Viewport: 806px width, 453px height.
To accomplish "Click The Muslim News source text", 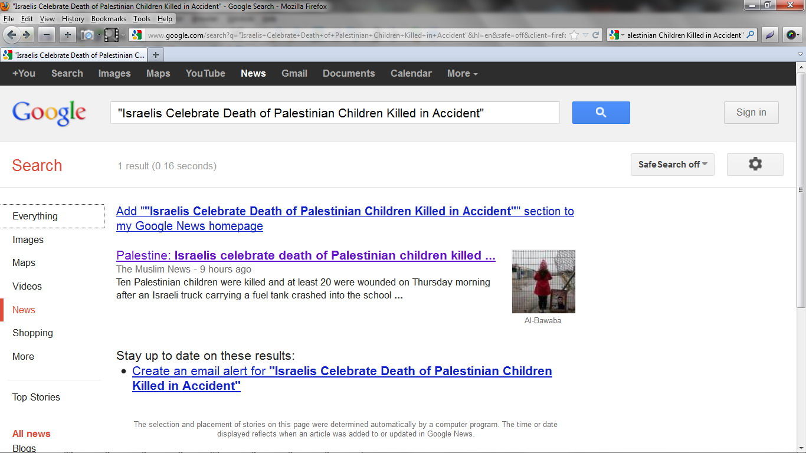I will click(153, 269).
